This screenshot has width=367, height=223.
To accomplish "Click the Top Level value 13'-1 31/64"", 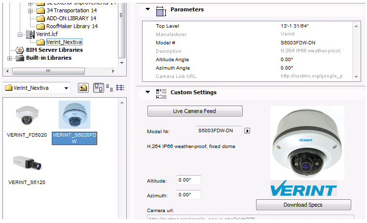I will pos(294,26).
